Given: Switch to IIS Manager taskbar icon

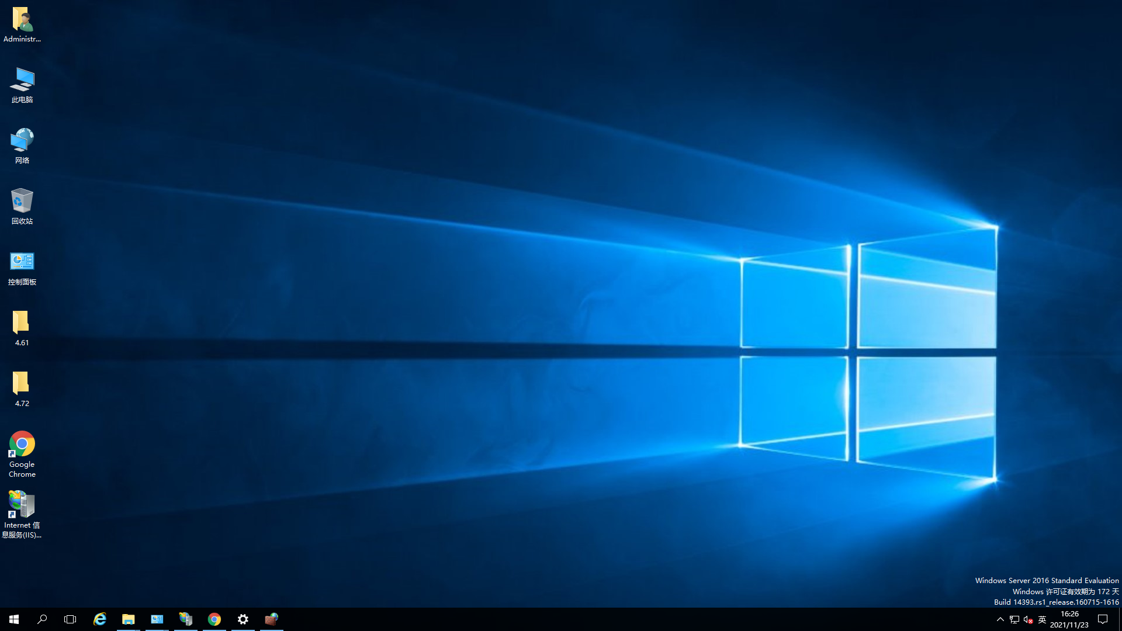Looking at the screenshot, I should [x=186, y=619].
